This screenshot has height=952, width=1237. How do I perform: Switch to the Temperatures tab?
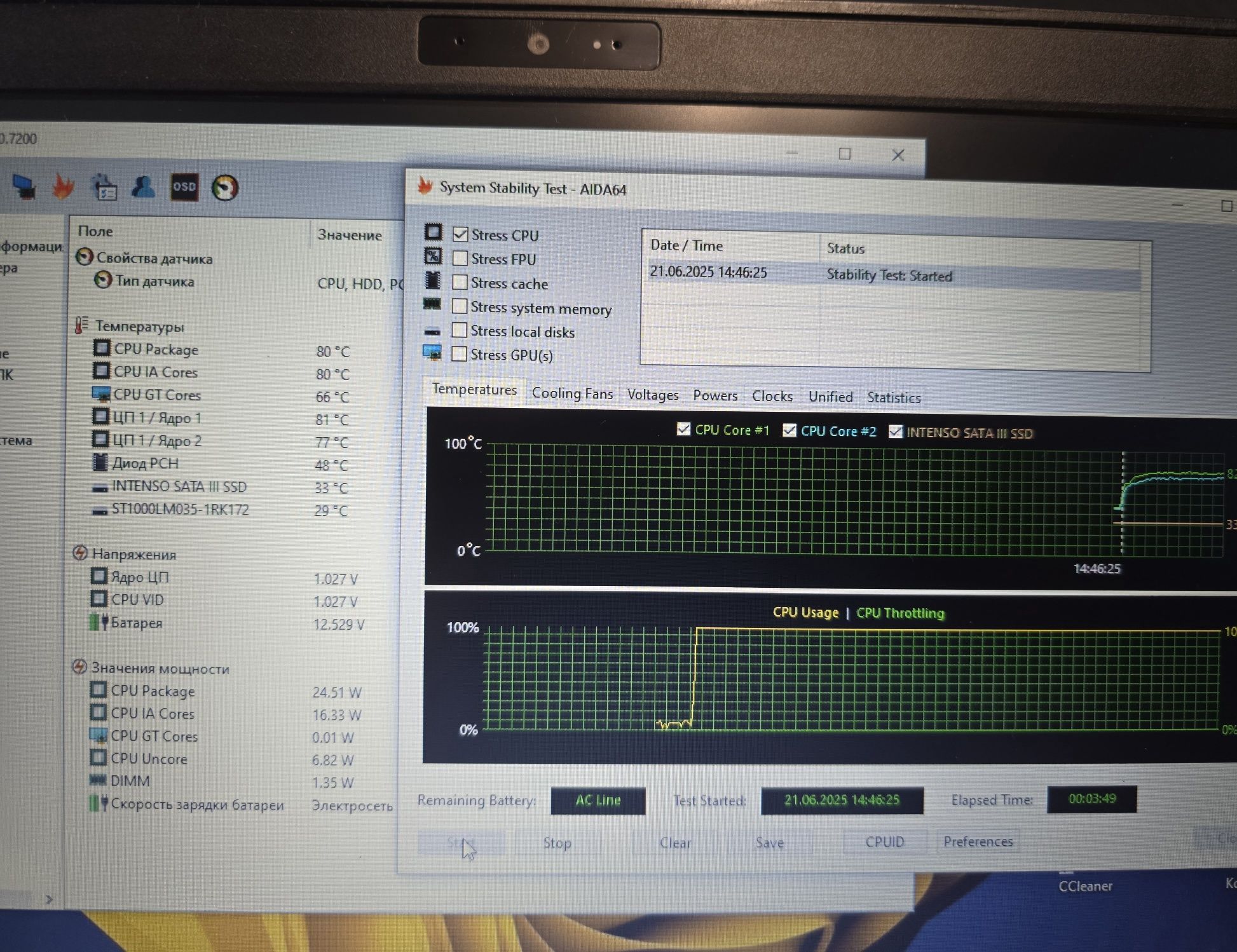pos(474,390)
